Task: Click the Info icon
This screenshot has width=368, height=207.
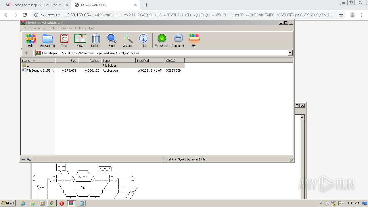Action: tap(143, 40)
